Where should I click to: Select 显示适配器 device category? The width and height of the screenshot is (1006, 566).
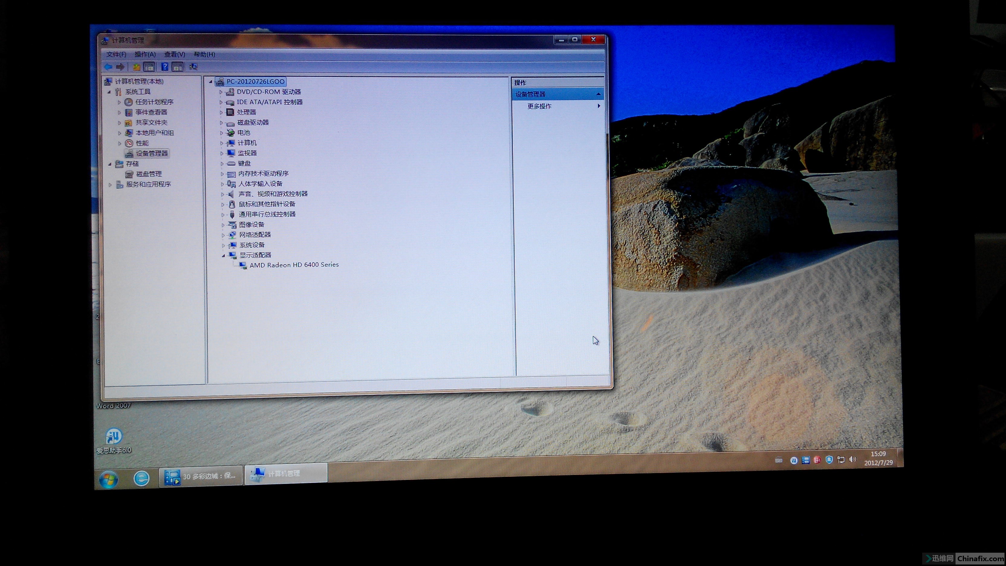255,255
